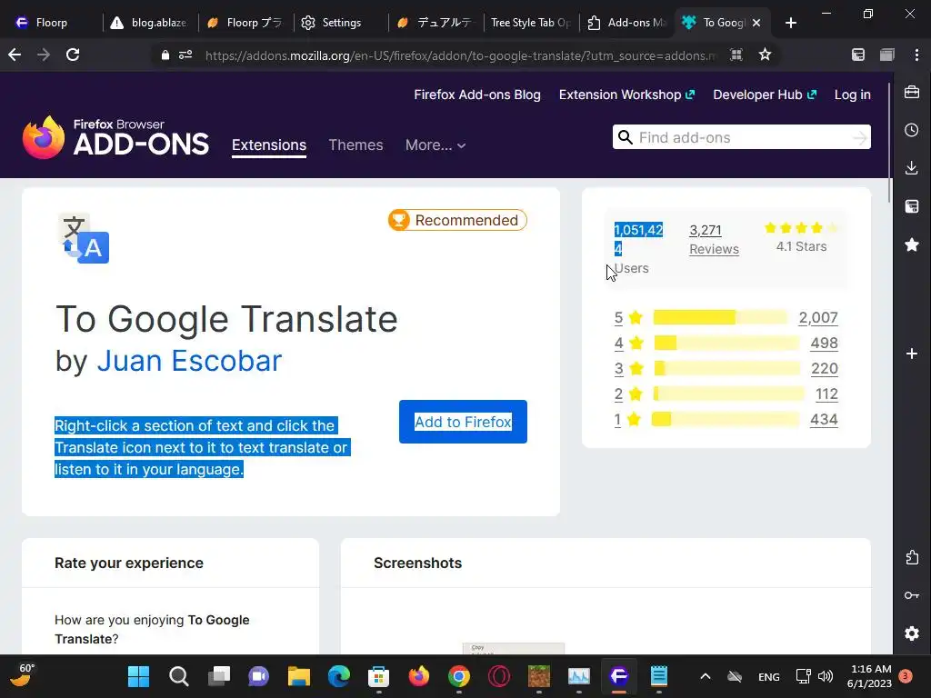The image size is (931, 698).
Task: Open sidebar settings gear
Action: click(912, 633)
